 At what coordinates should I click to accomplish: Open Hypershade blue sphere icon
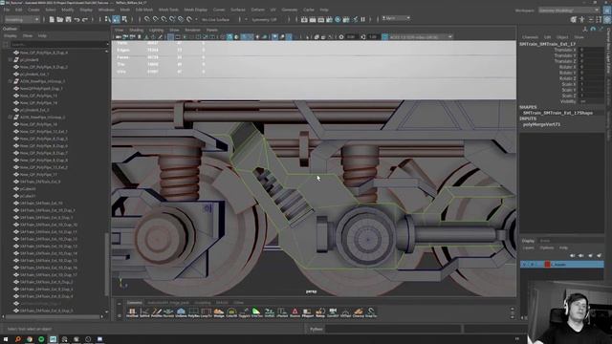[338, 19]
